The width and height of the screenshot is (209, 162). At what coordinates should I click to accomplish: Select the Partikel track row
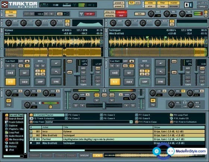coord(117,139)
